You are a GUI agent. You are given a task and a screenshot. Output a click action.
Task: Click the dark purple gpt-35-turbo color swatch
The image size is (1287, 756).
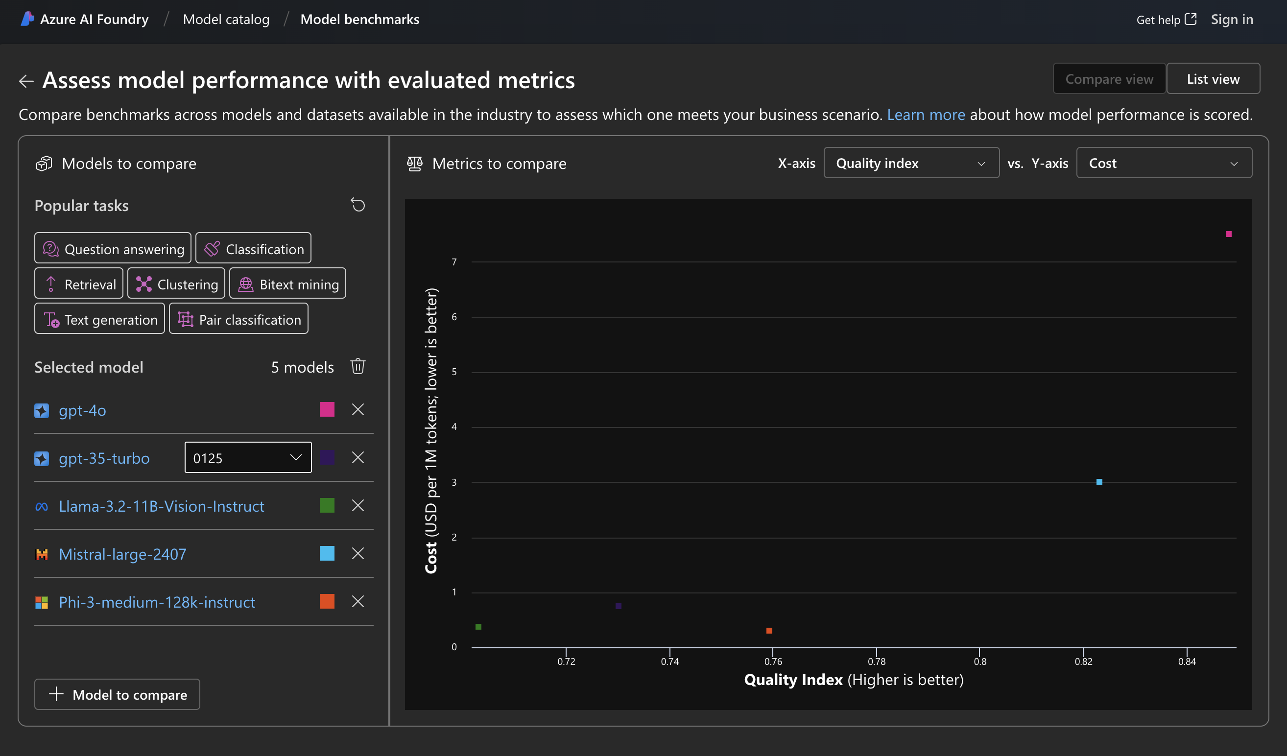(x=327, y=457)
